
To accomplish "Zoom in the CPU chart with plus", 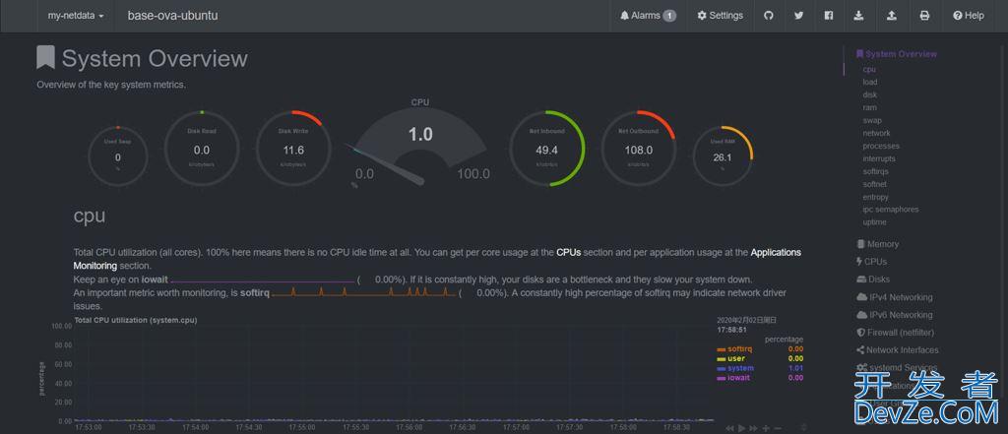I will pos(766,428).
